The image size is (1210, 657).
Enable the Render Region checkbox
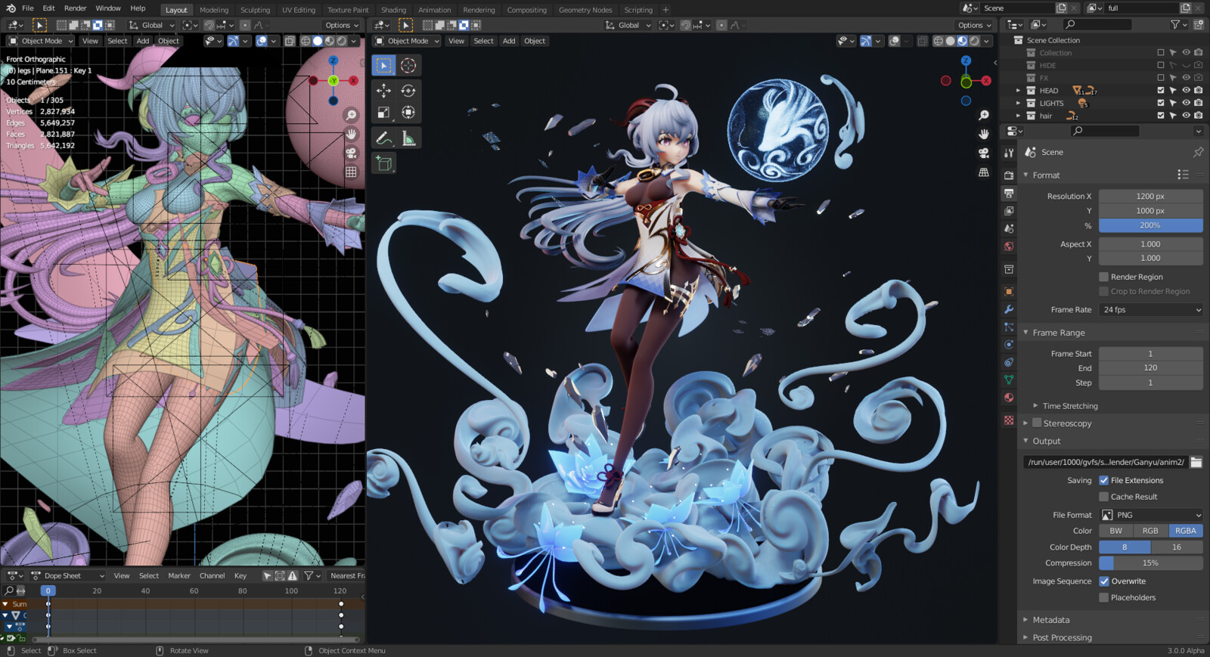click(1103, 277)
